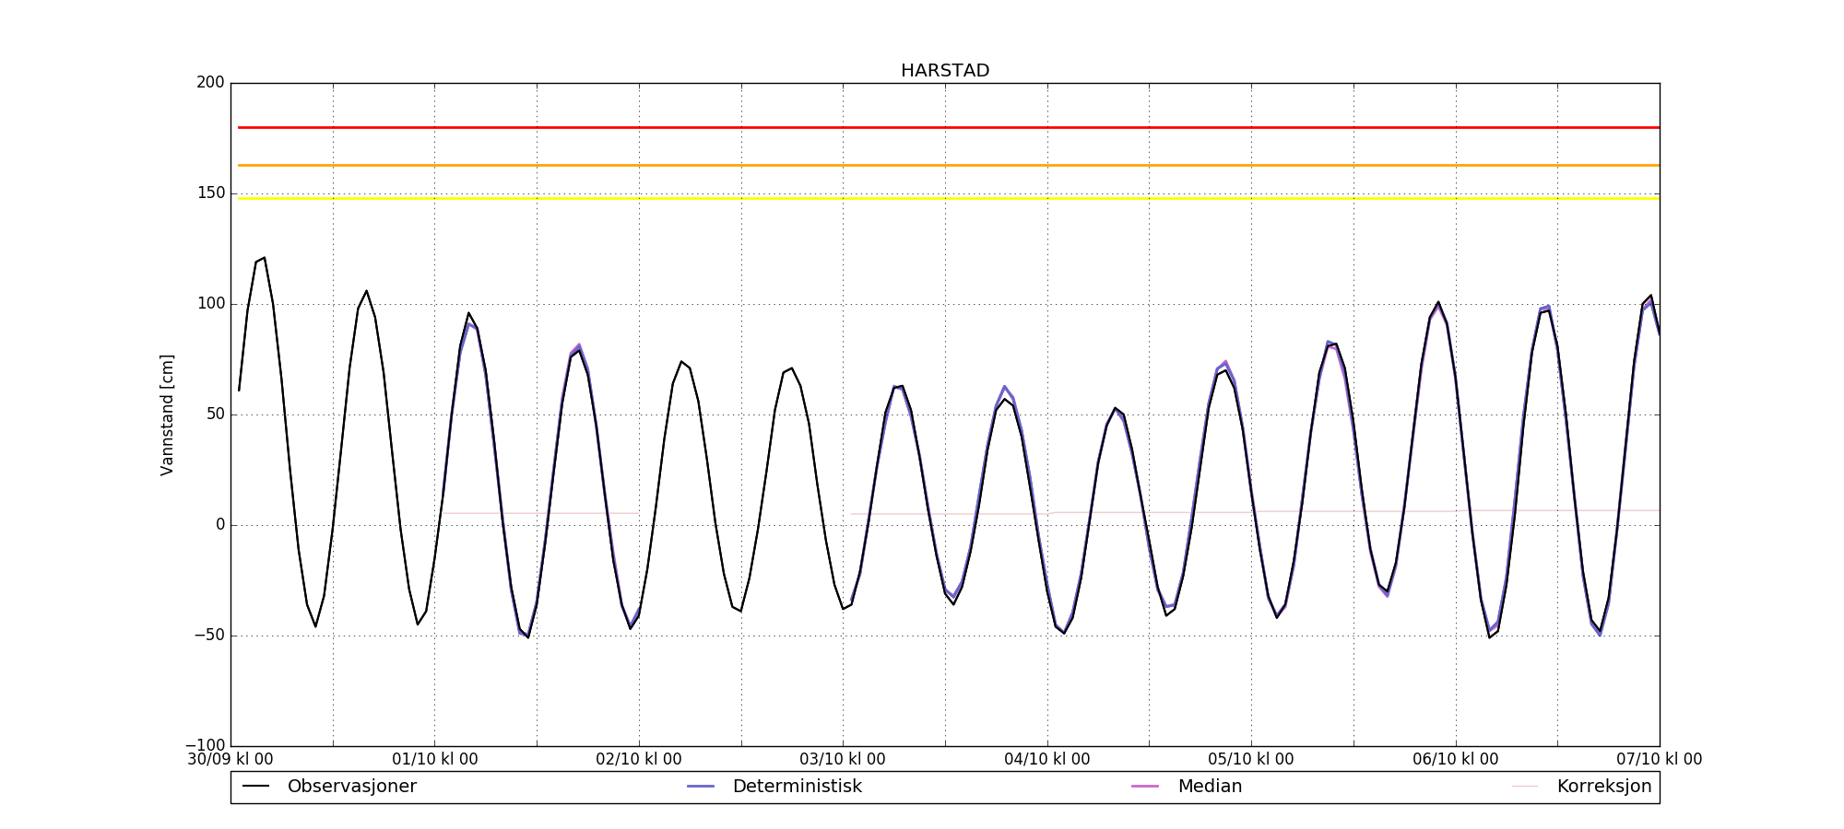Click the HARSTAD chart title
The image size is (1844, 829).
click(945, 71)
